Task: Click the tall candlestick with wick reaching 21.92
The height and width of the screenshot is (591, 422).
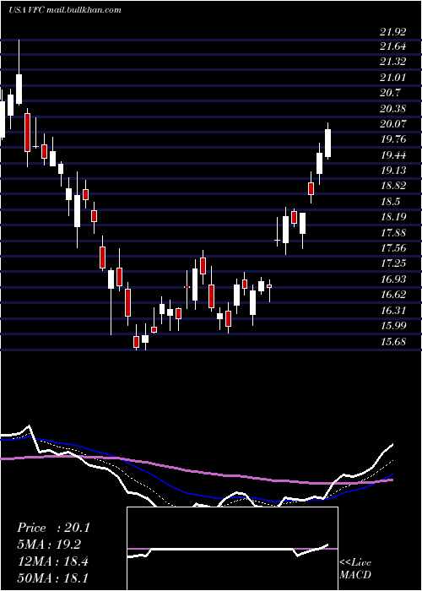Action: [x=19, y=73]
